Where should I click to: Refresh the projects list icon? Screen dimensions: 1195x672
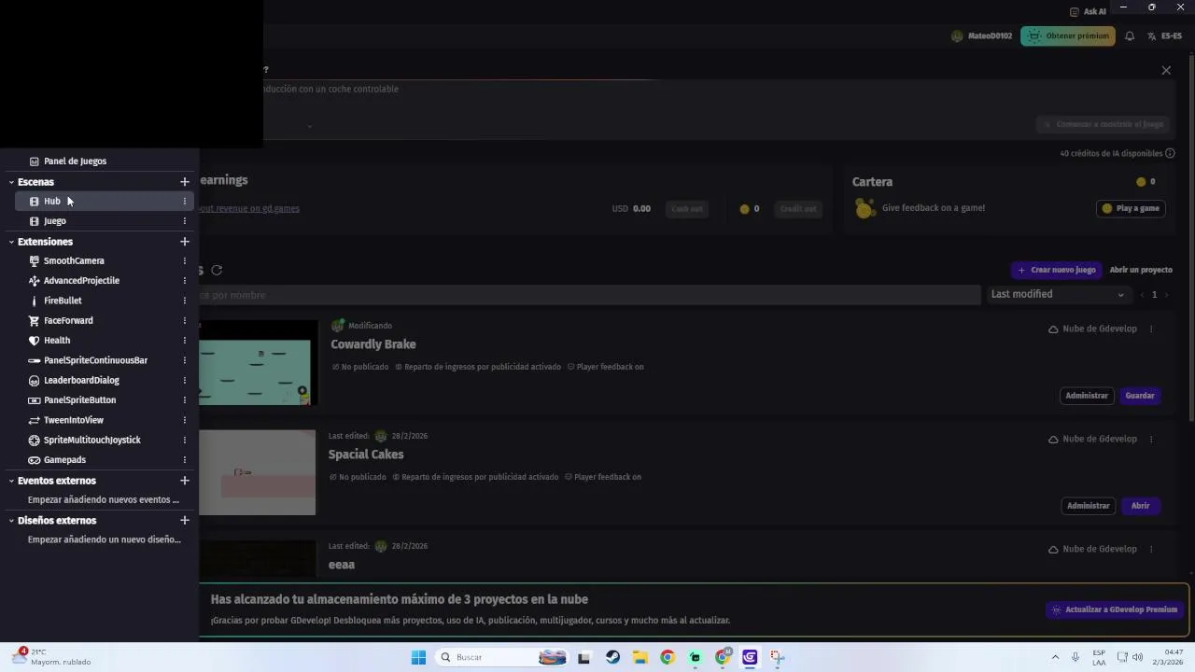(x=217, y=271)
